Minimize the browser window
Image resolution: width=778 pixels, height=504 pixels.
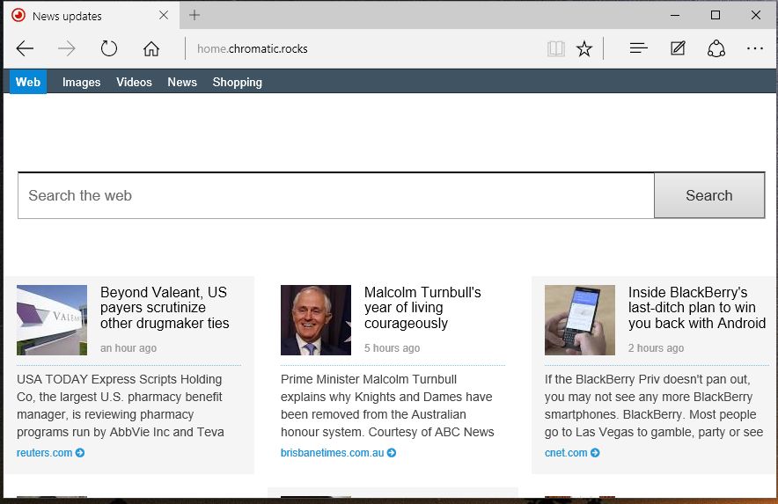(675, 15)
